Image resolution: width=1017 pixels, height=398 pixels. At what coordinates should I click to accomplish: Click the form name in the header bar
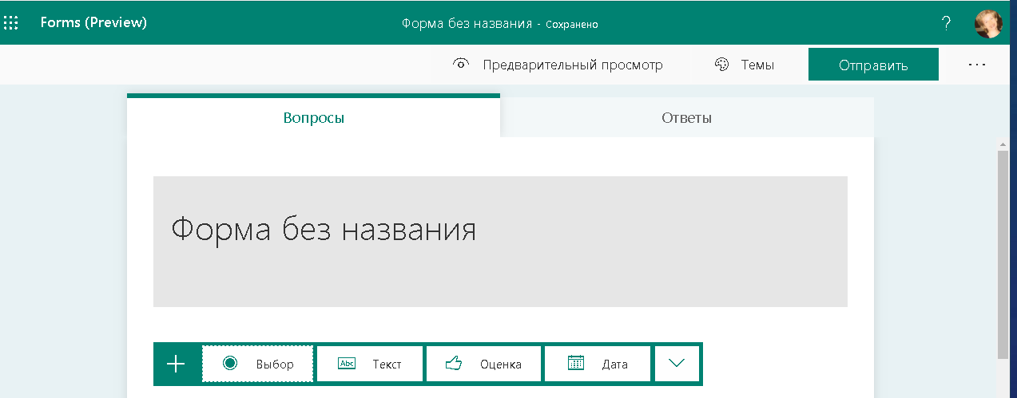[467, 23]
